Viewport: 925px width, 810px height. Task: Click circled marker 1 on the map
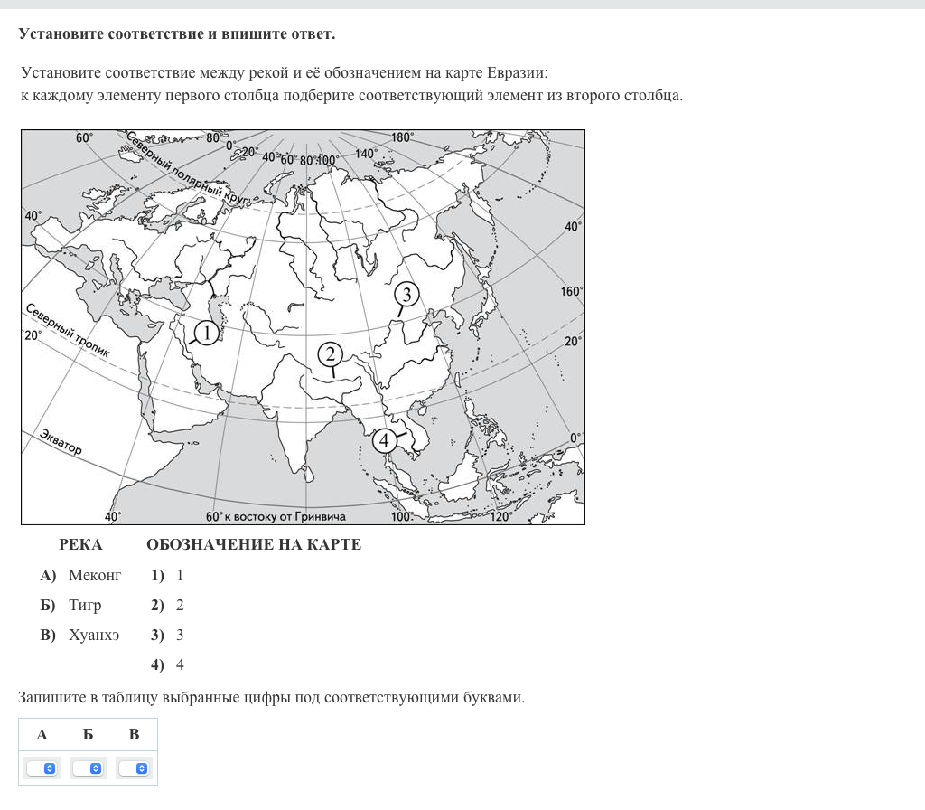click(x=207, y=333)
